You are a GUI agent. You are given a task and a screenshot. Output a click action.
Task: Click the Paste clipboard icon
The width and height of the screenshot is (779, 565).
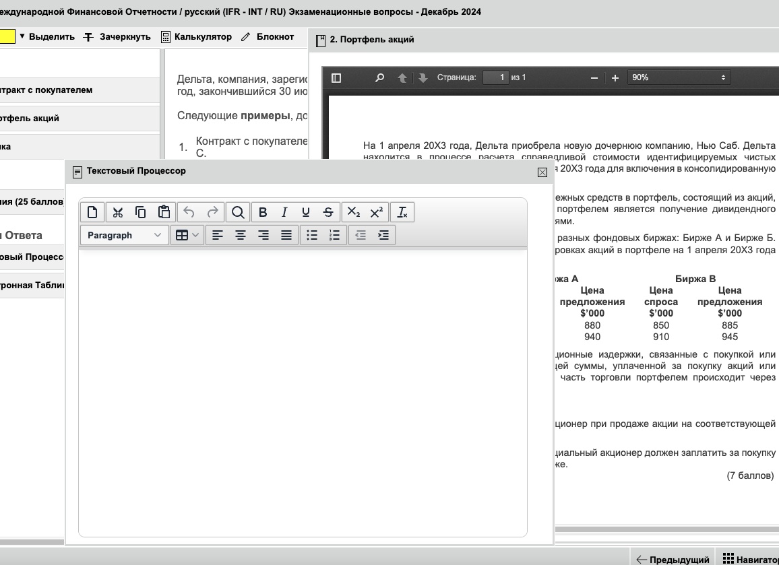pos(164,213)
